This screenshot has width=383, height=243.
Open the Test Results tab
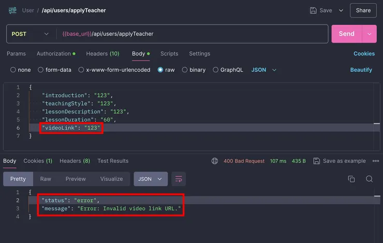tap(113, 161)
